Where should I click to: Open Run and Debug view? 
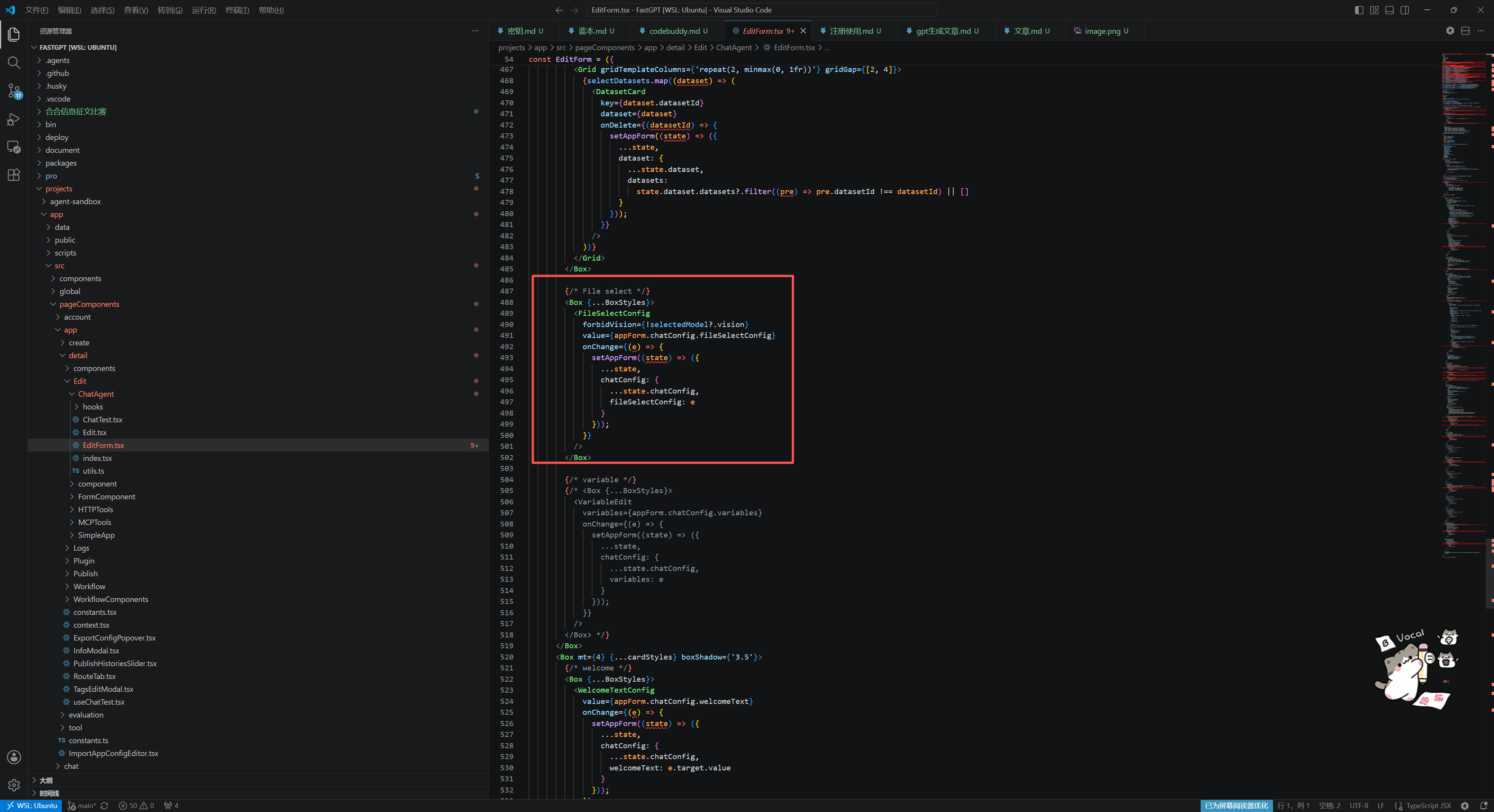pyautogui.click(x=14, y=119)
